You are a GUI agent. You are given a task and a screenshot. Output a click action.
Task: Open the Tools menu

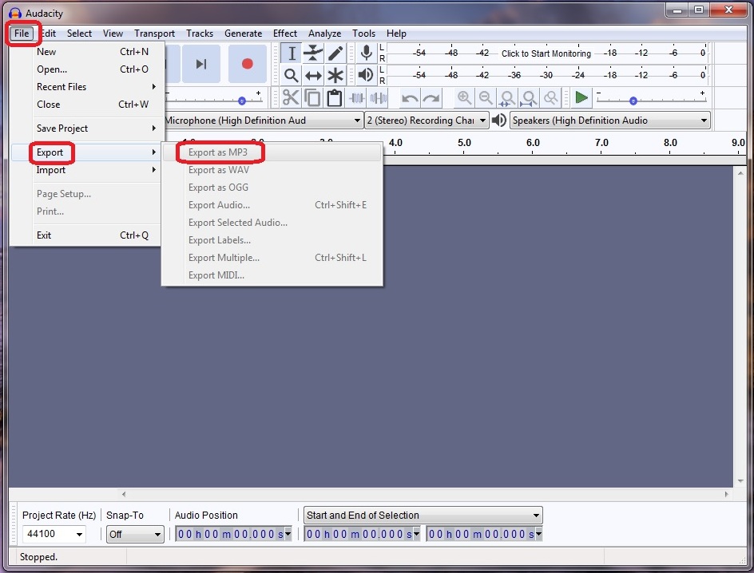(363, 34)
